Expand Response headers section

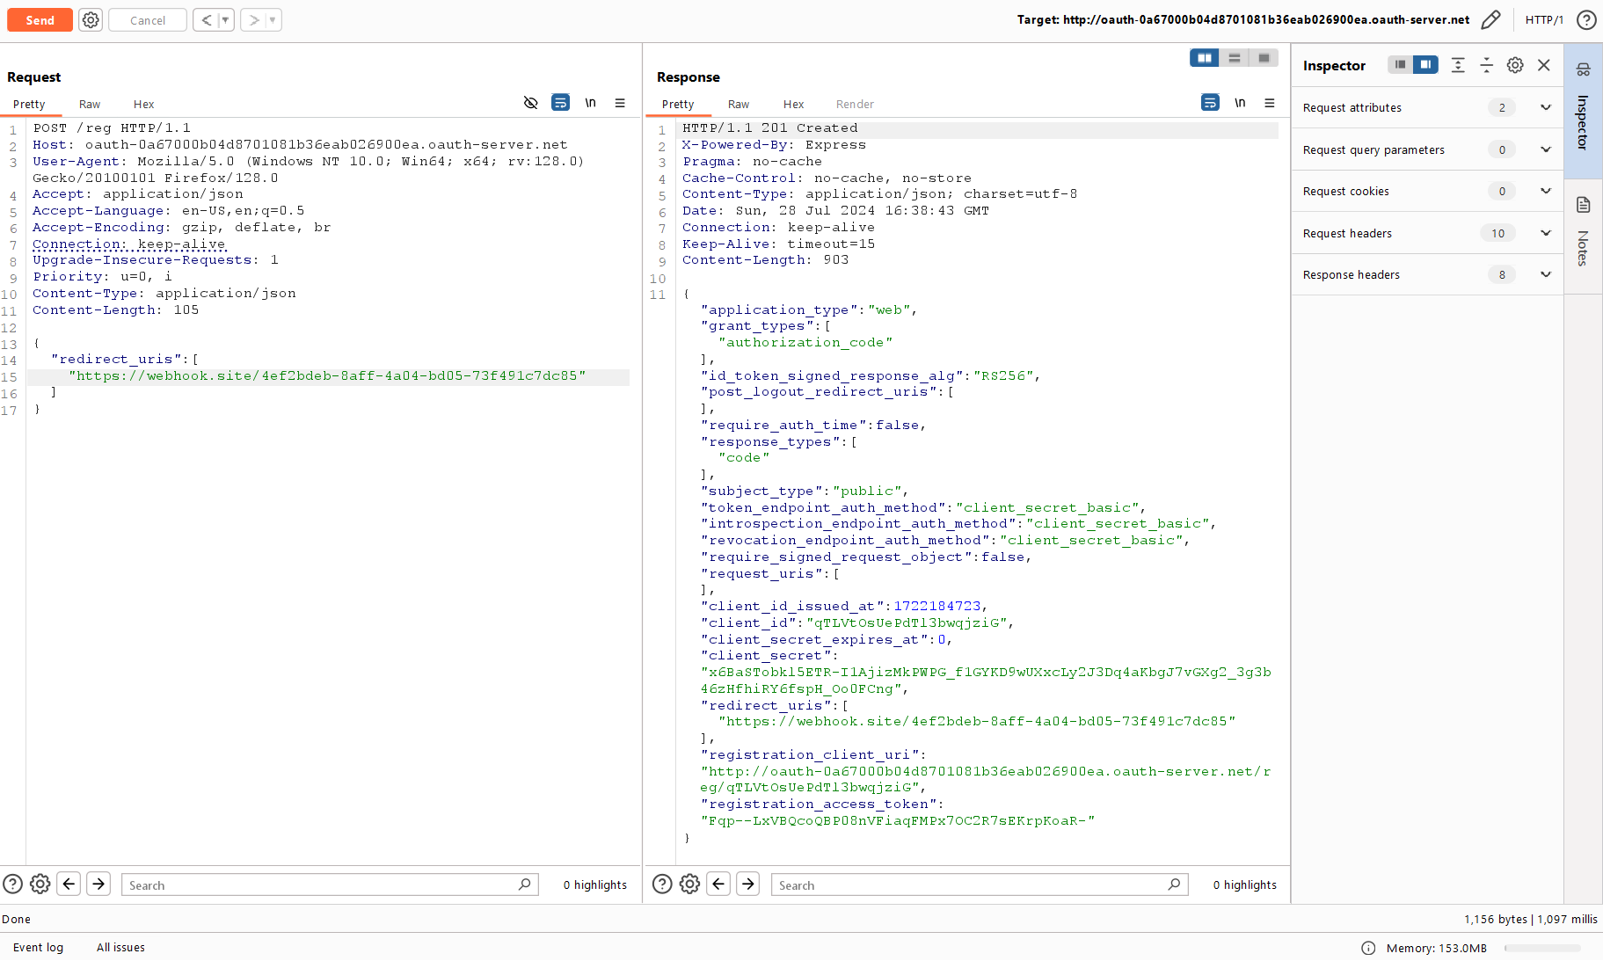pyautogui.click(x=1545, y=274)
